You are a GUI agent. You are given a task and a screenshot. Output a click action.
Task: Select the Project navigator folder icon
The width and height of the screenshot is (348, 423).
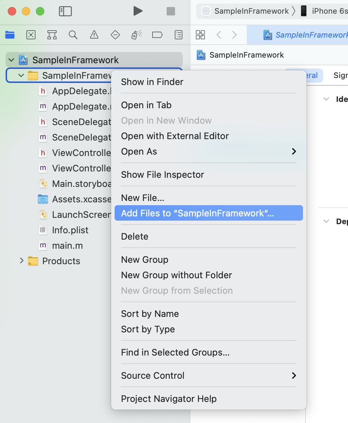(x=10, y=35)
